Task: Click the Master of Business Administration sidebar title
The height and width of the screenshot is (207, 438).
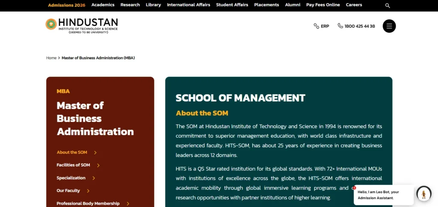Action: [x=95, y=118]
